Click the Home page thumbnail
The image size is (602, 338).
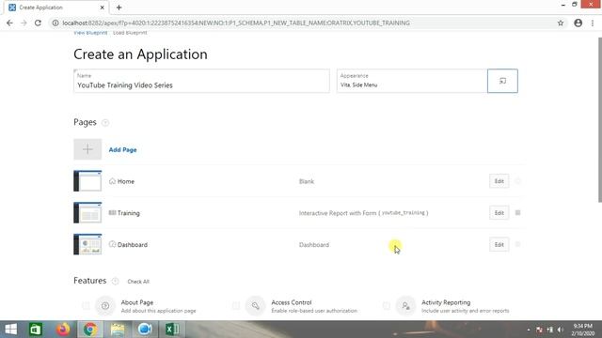(87, 181)
